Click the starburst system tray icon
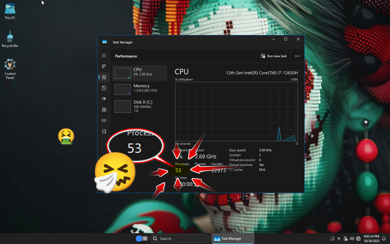Viewport: 390px width, 244px height. [x=339, y=239]
